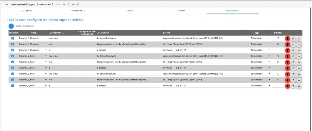This screenshot has width=312, height=131.
Task: Move the Proxmox_1_Heizraum root row down
Action: [299, 44]
